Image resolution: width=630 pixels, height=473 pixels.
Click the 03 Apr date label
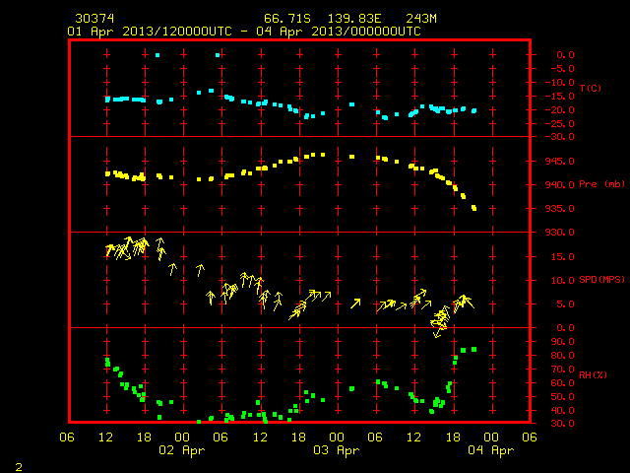[x=337, y=450]
